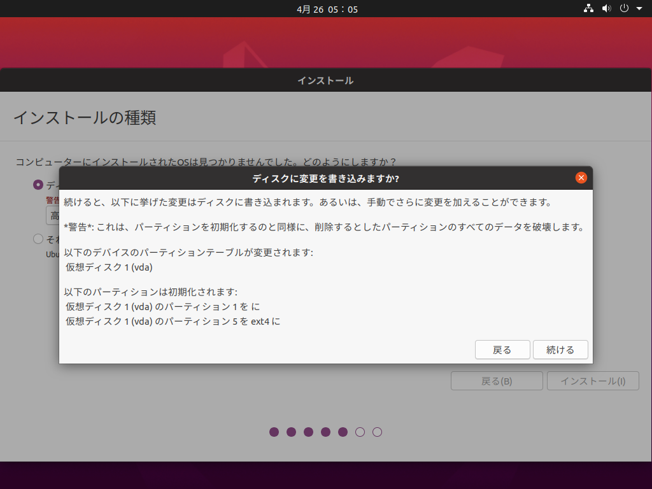This screenshot has width=652, height=489.
Task: Click the インストール window title bar
Action: pyautogui.click(x=325, y=80)
